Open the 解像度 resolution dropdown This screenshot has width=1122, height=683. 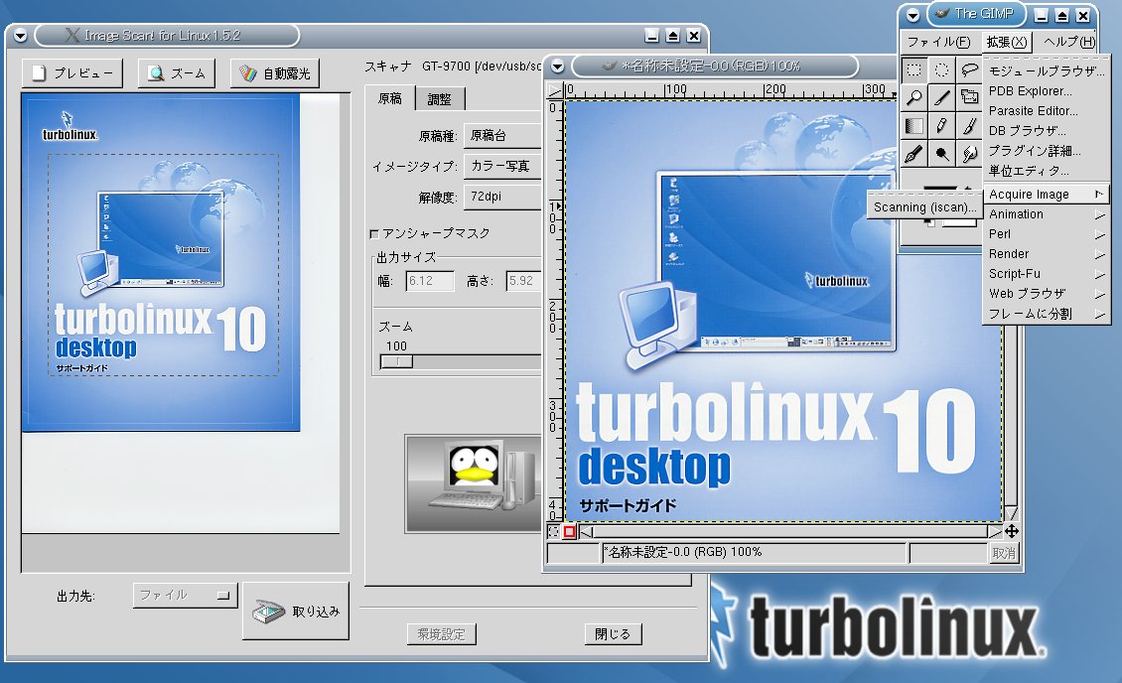tap(503, 197)
